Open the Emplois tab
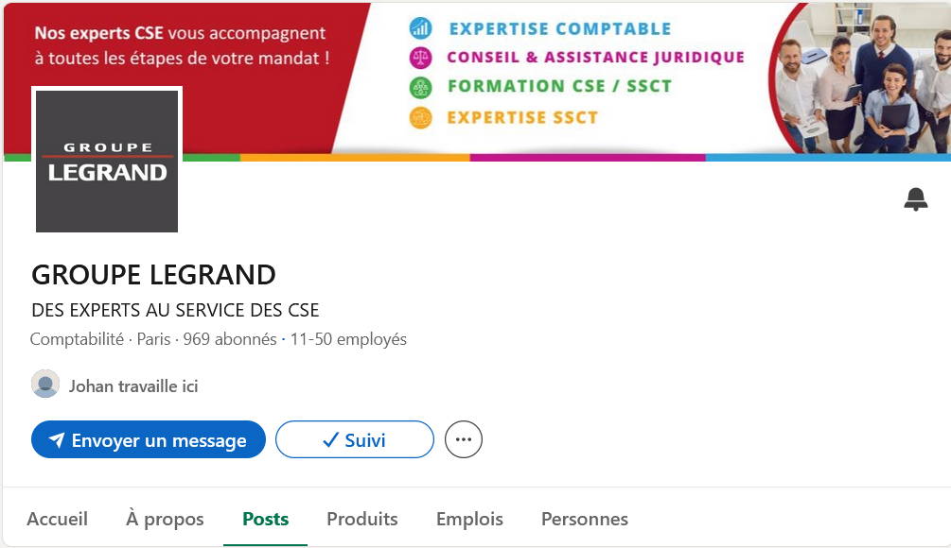The height and width of the screenshot is (548, 951). 469,519
